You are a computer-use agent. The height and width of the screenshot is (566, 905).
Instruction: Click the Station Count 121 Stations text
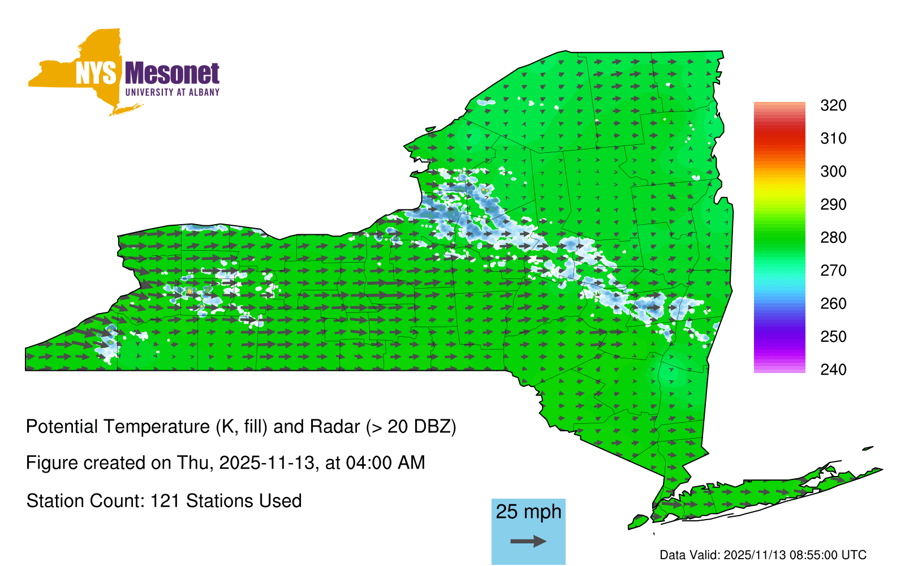pyautogui.click(x=164, y=501)
